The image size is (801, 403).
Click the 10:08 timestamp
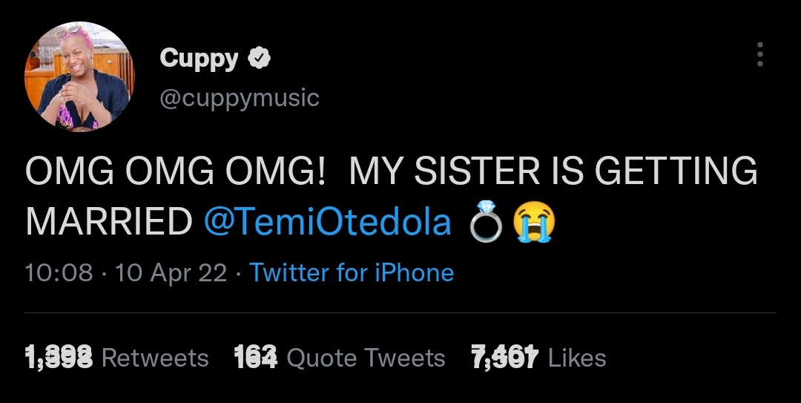click(x=59, y=273)
